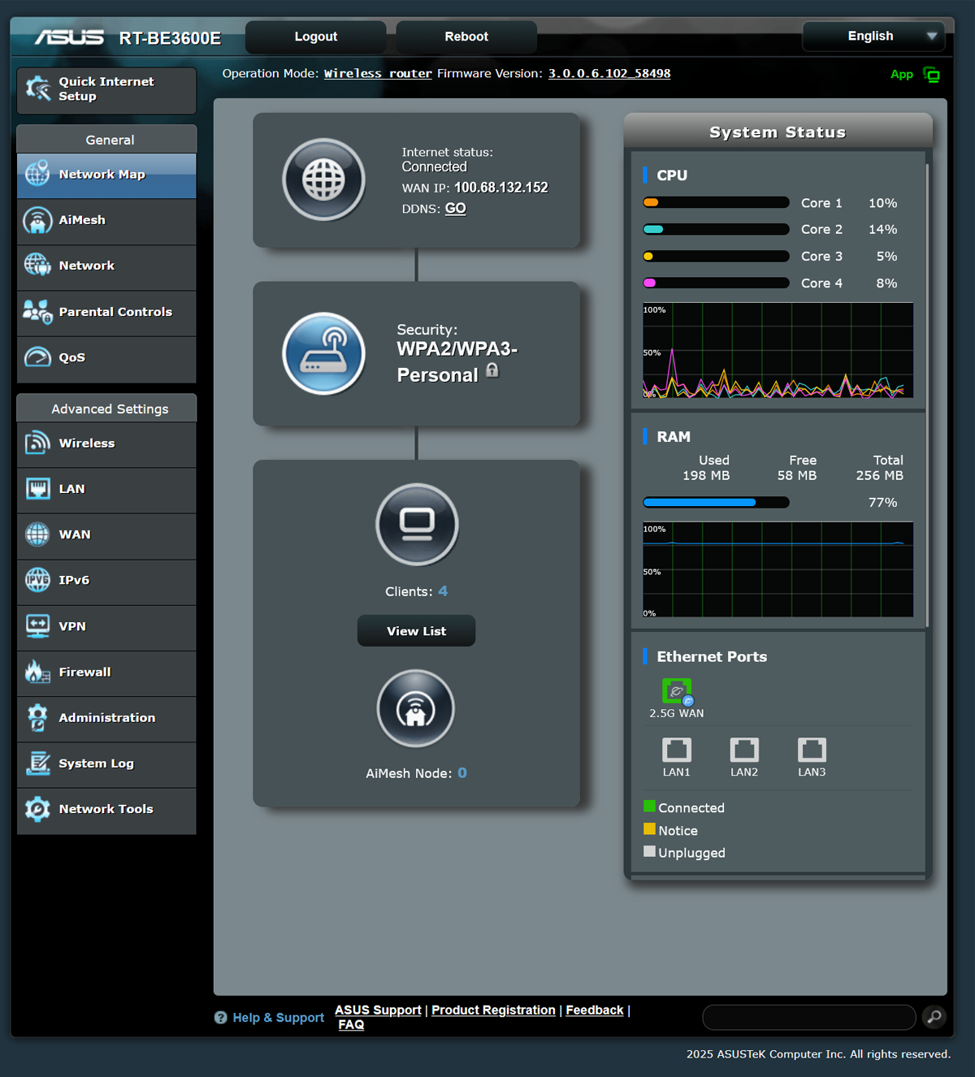975x1077 pixels.
Task: Click the IPv6 icon in the sidebar
Action: 37,580
